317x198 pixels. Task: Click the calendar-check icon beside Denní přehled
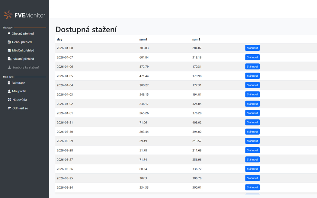[9, 42]
